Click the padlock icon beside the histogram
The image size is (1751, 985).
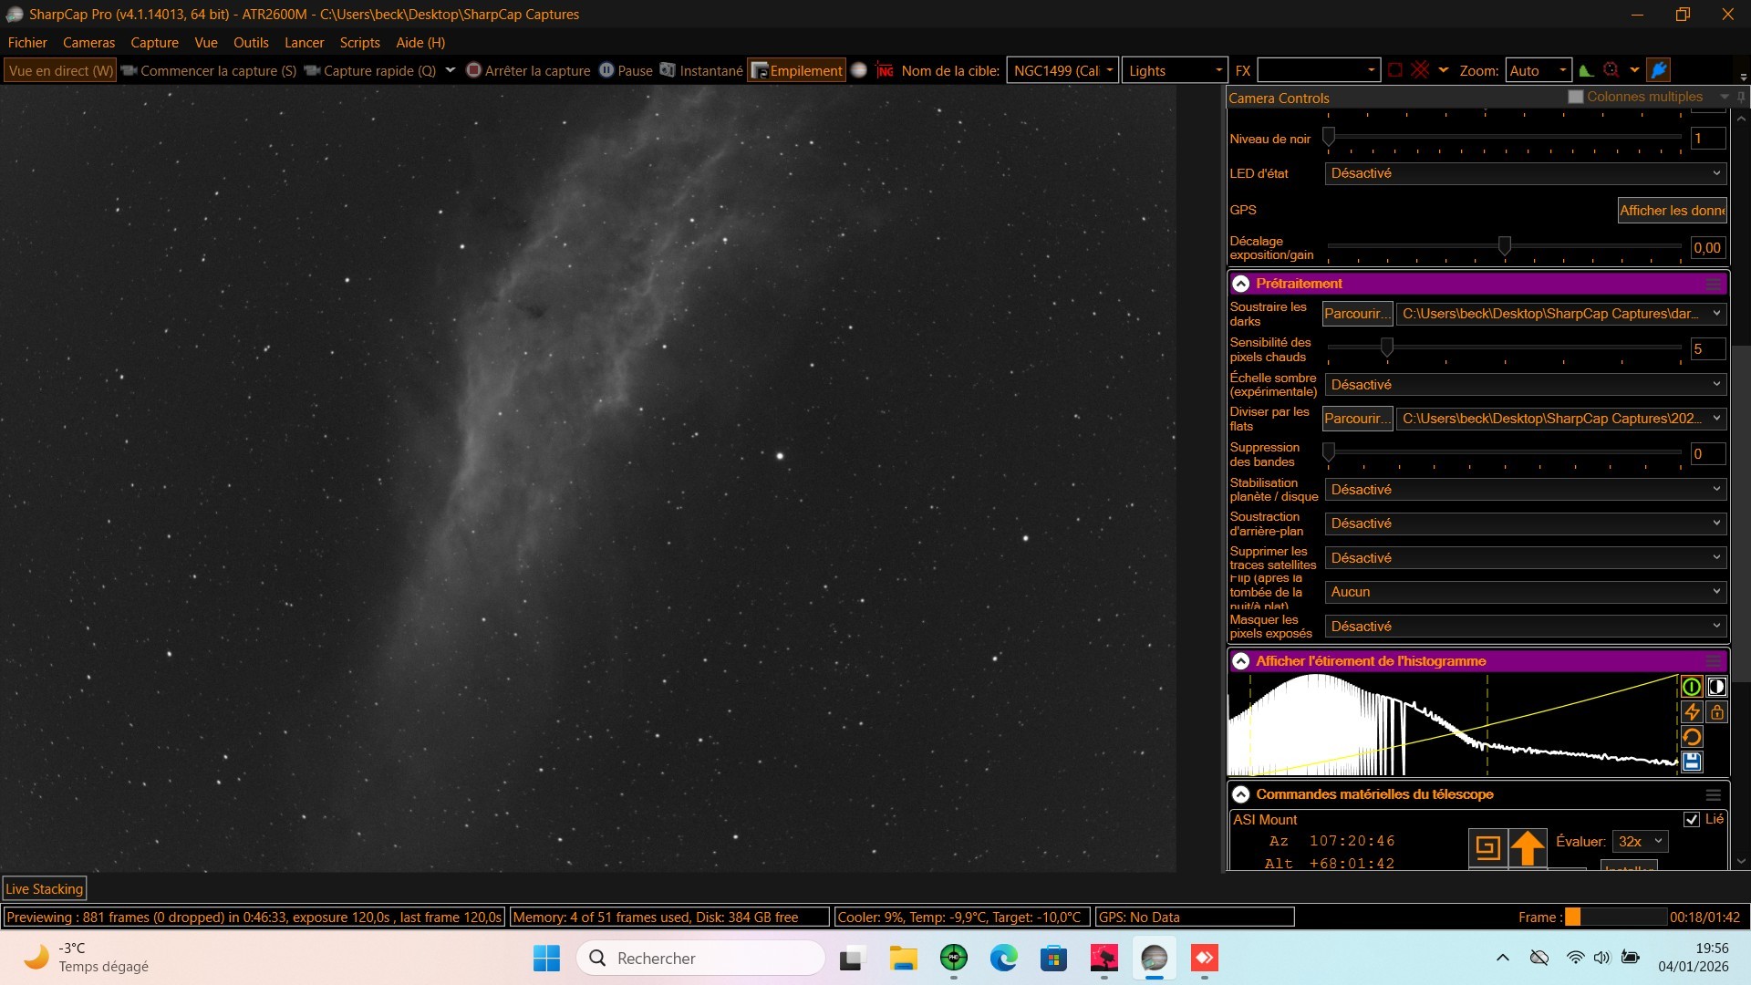click(x=1717, y=711)
